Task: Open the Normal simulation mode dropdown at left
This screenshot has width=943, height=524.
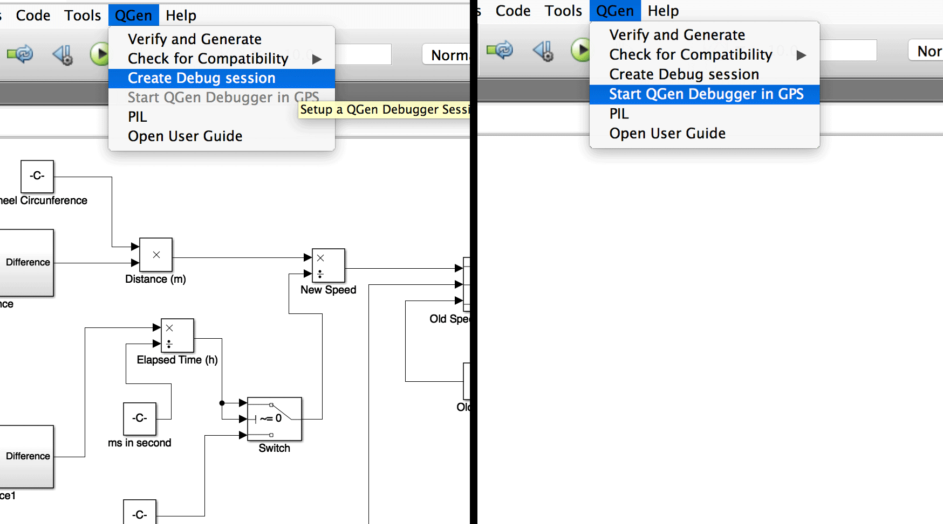Action: pos(446,54)
